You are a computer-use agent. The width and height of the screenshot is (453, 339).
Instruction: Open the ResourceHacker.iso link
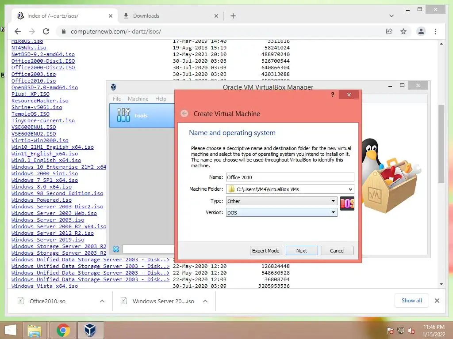[x=40, y=101]
